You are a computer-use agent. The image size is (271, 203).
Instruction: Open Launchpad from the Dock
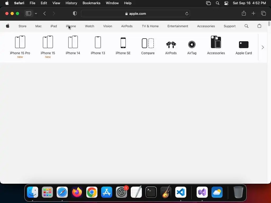pos(47,192)
